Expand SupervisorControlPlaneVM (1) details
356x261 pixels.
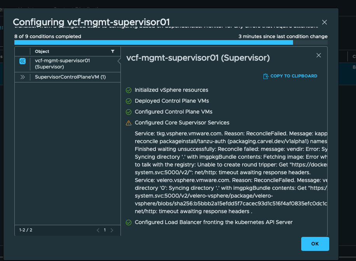23,77
